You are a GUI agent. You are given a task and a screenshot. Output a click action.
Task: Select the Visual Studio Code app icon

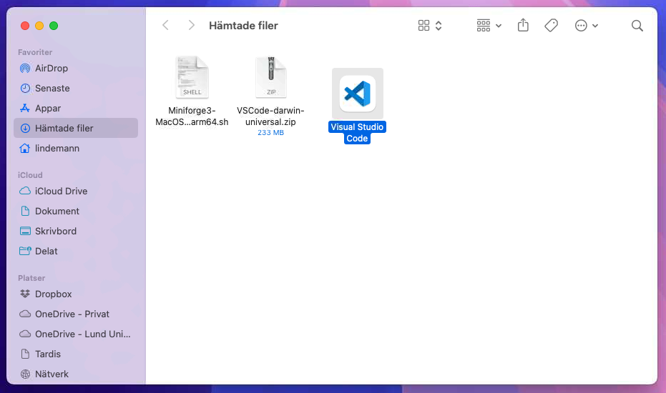point(357,94)
